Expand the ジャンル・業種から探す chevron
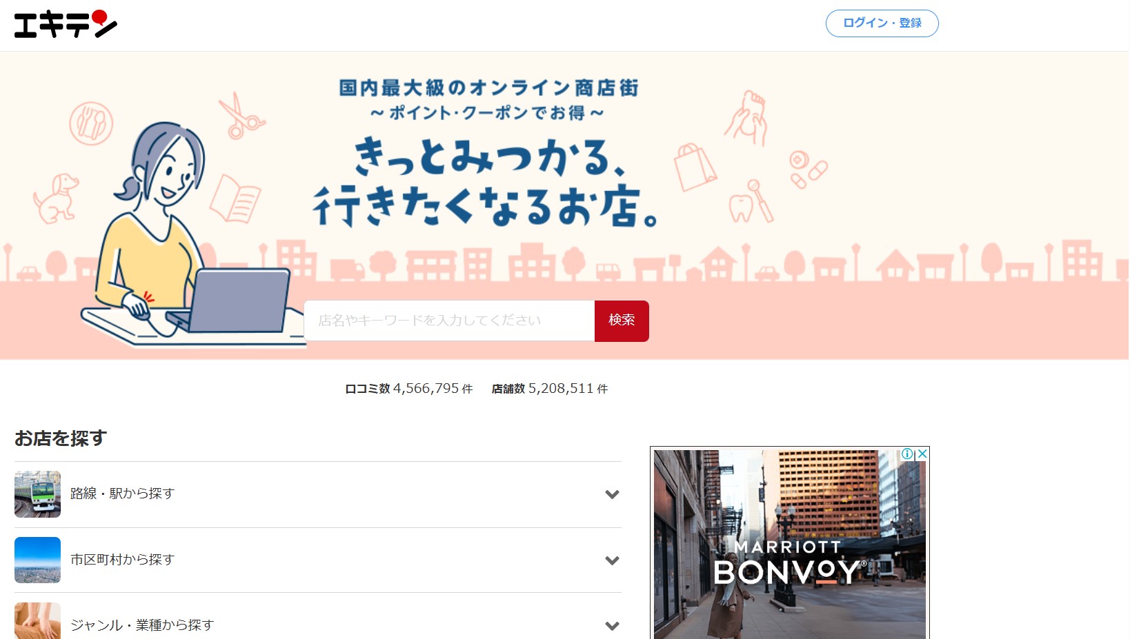The image size is (1130, 639). point(612,626)
